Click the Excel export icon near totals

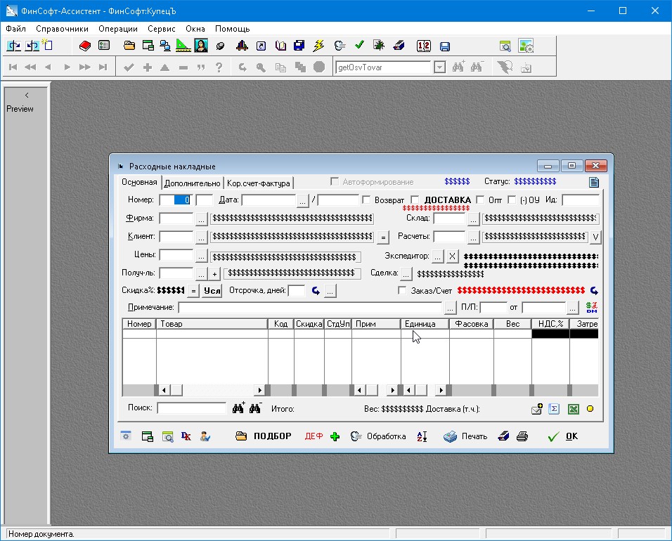pos(573,409)
